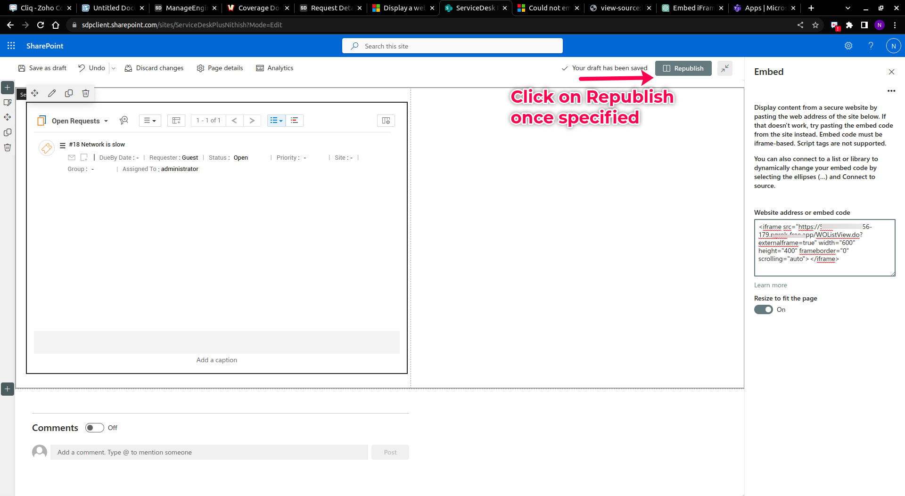
Task: Switch to the compact list view icon
Action: pos(295,121)
